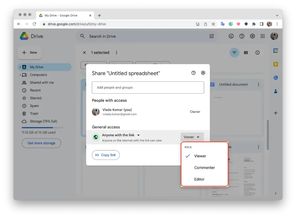296x218 pixels.
Task: Toggle the search filters chip icon
Action: pyautogui.click(x=234, y=53)
